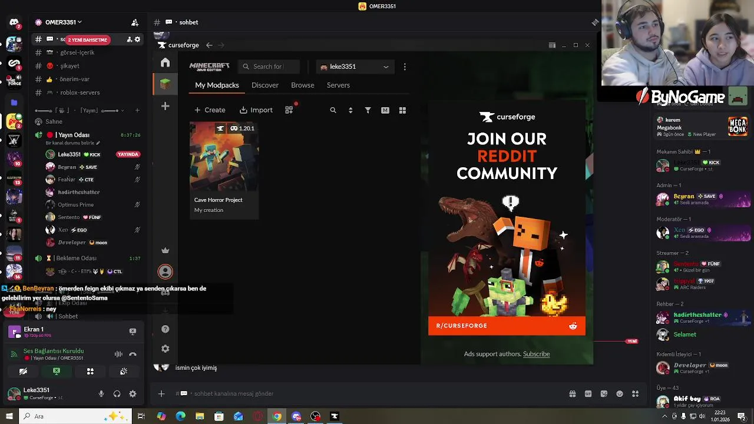
Task: Open the Cave Horror Project modpack thumbnail
Action: coord(224,157)
